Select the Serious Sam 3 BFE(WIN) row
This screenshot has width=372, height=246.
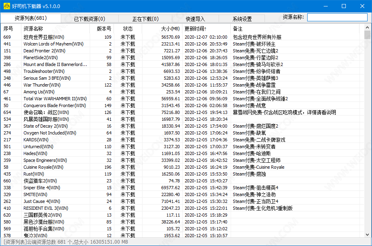[x=182, y=78]
